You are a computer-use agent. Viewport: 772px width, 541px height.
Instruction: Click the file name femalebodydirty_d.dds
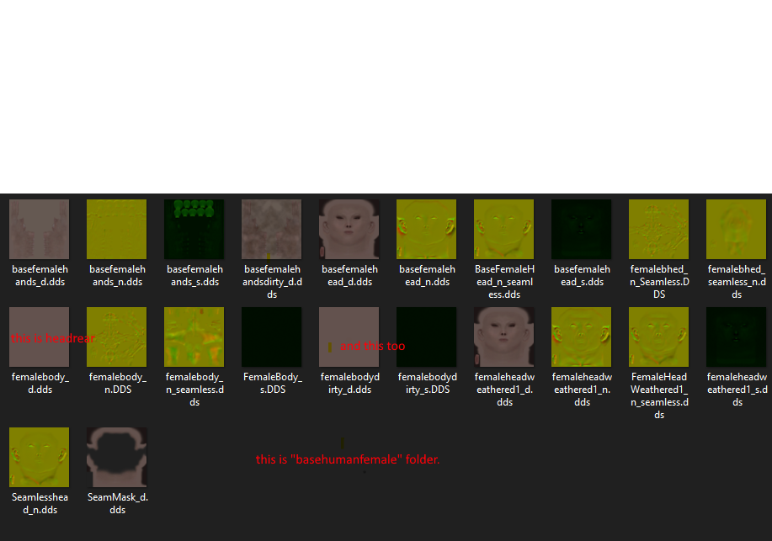coord(349,383)
